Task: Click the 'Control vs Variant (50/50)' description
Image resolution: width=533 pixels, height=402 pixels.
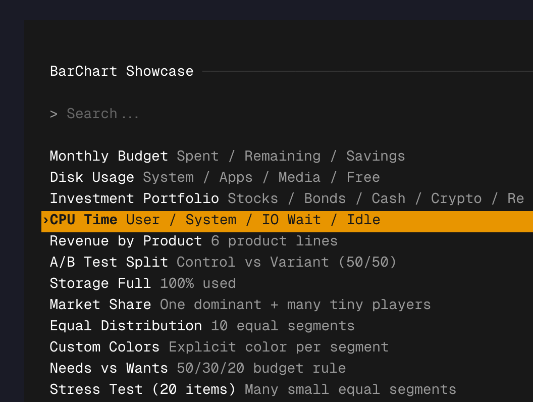Action: 286,262
